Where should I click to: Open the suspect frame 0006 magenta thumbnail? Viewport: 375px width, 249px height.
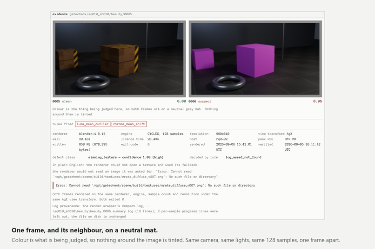[255, 59]
